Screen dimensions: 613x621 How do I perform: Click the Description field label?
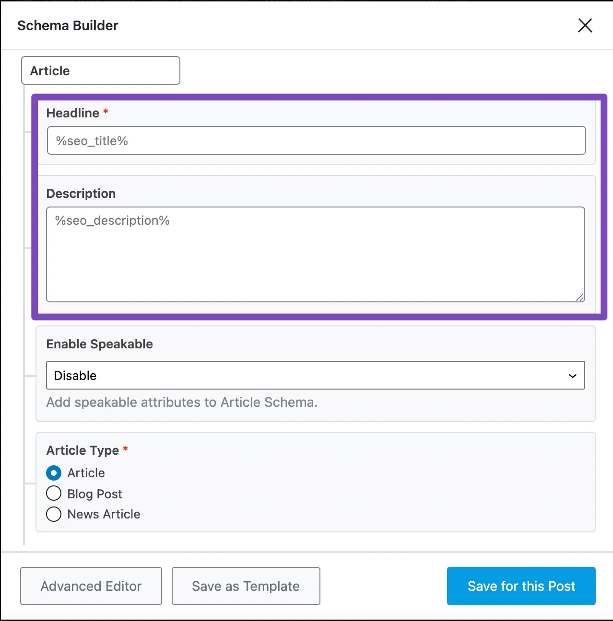point(81,194)
